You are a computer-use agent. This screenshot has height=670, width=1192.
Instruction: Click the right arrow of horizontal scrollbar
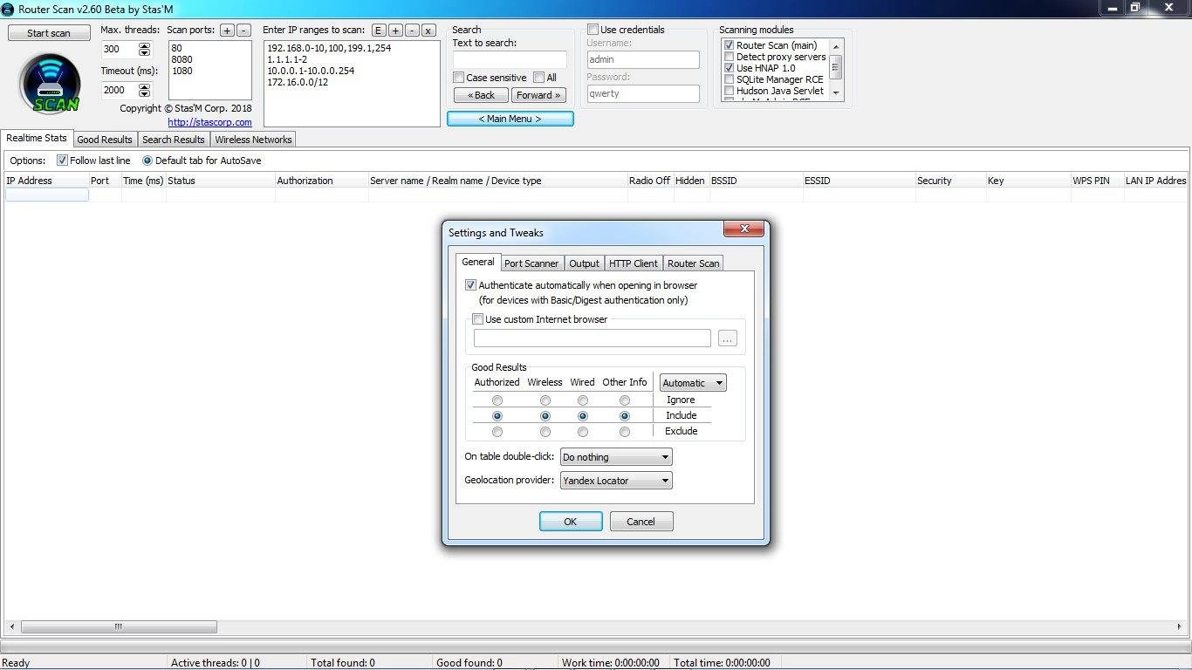1181,627
